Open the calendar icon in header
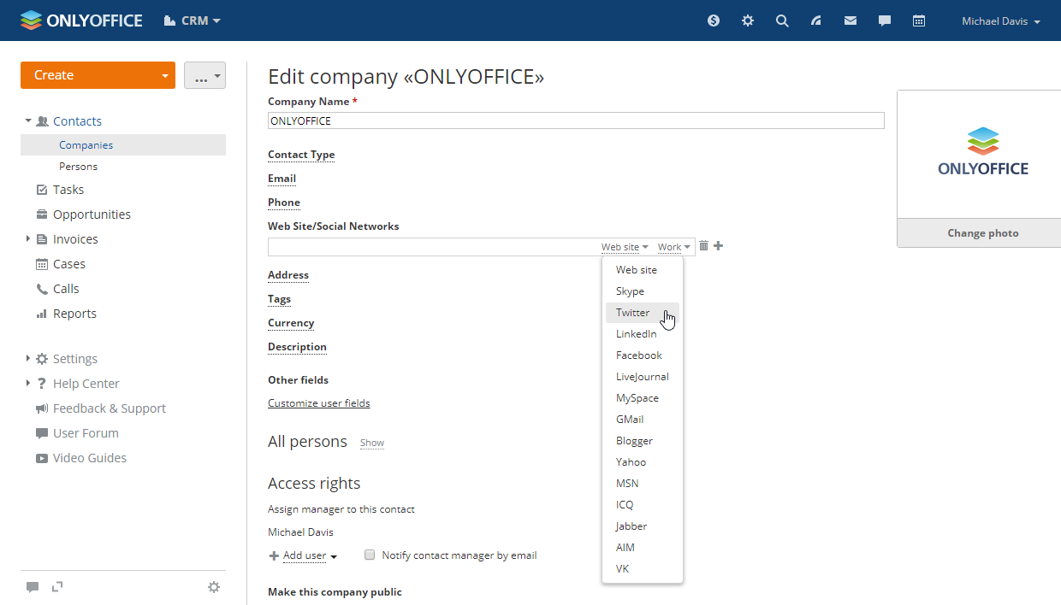Screen dimensions: 1061x605 [x=919, y=21]
